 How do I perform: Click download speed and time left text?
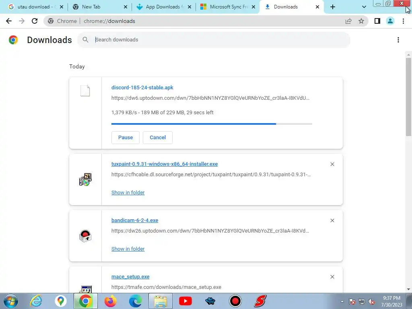coord(163,113)
